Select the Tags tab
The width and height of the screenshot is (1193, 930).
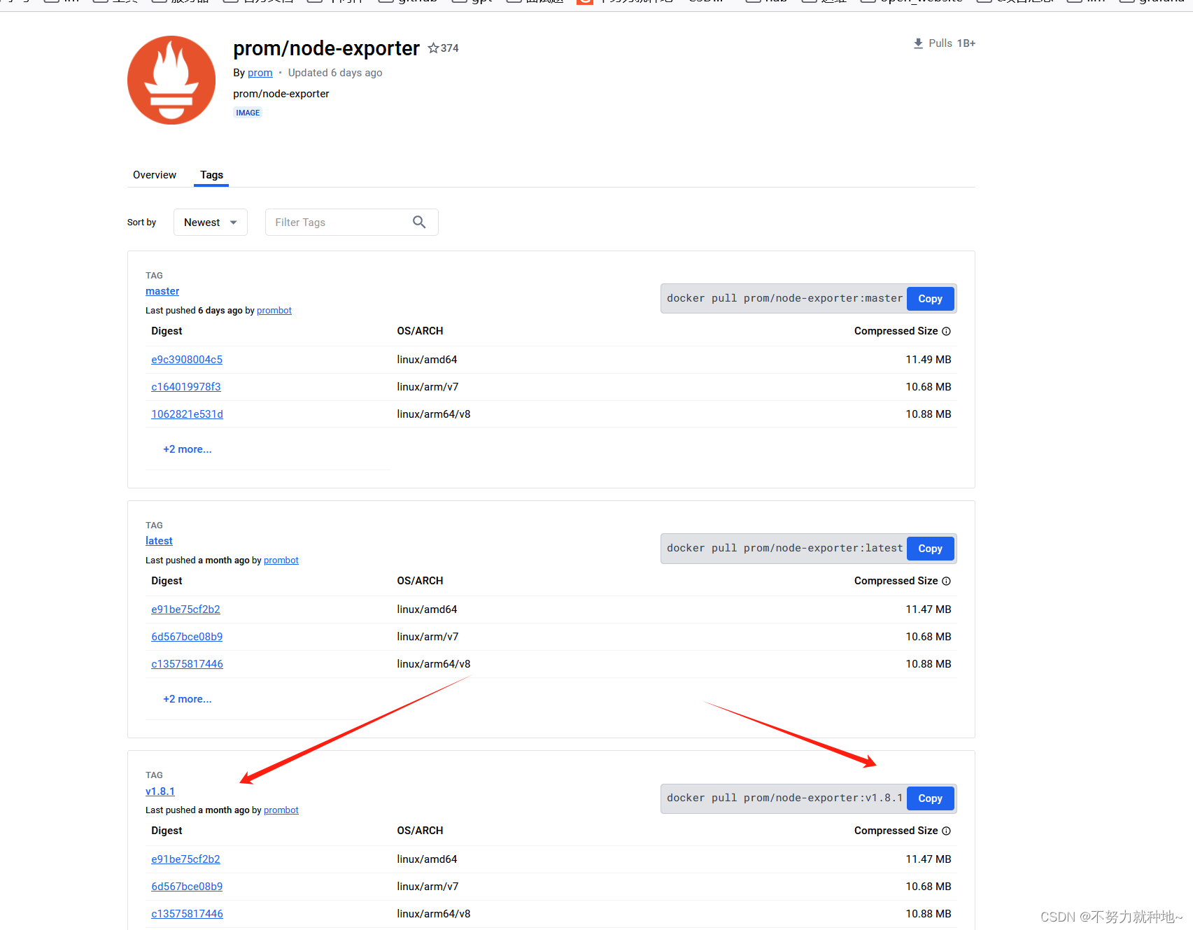[211, 175]
